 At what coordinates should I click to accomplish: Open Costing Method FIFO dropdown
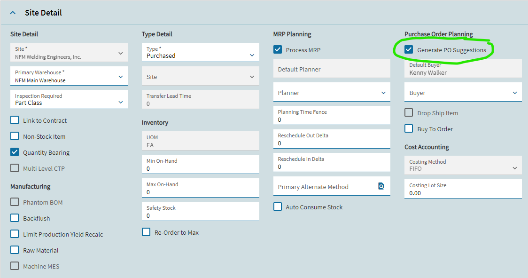[x=463, y=165]
